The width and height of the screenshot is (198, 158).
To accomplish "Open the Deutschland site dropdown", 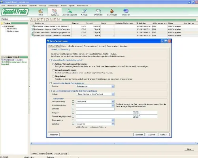I will (113, 102).
